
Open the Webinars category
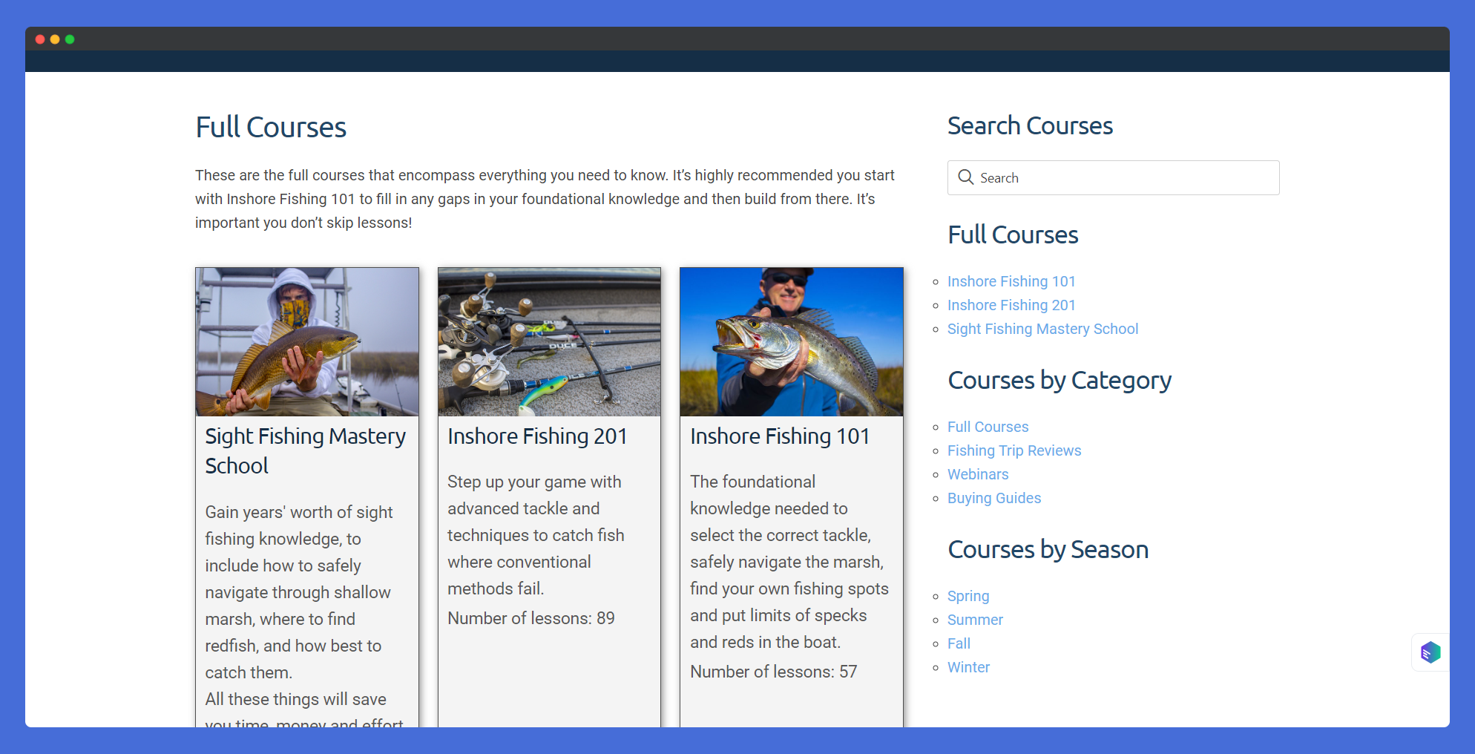977,474
